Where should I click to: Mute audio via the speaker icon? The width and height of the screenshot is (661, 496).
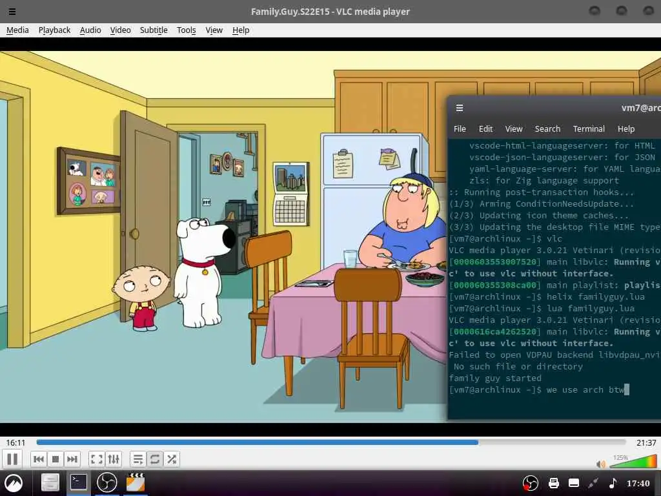601,464
